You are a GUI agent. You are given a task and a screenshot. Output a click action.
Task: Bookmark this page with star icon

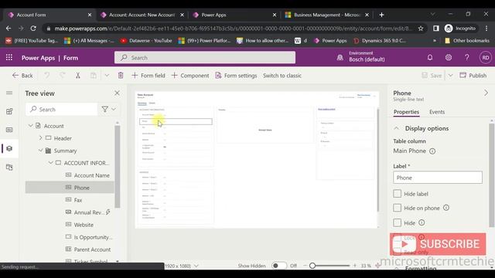[x=421, y=29]
